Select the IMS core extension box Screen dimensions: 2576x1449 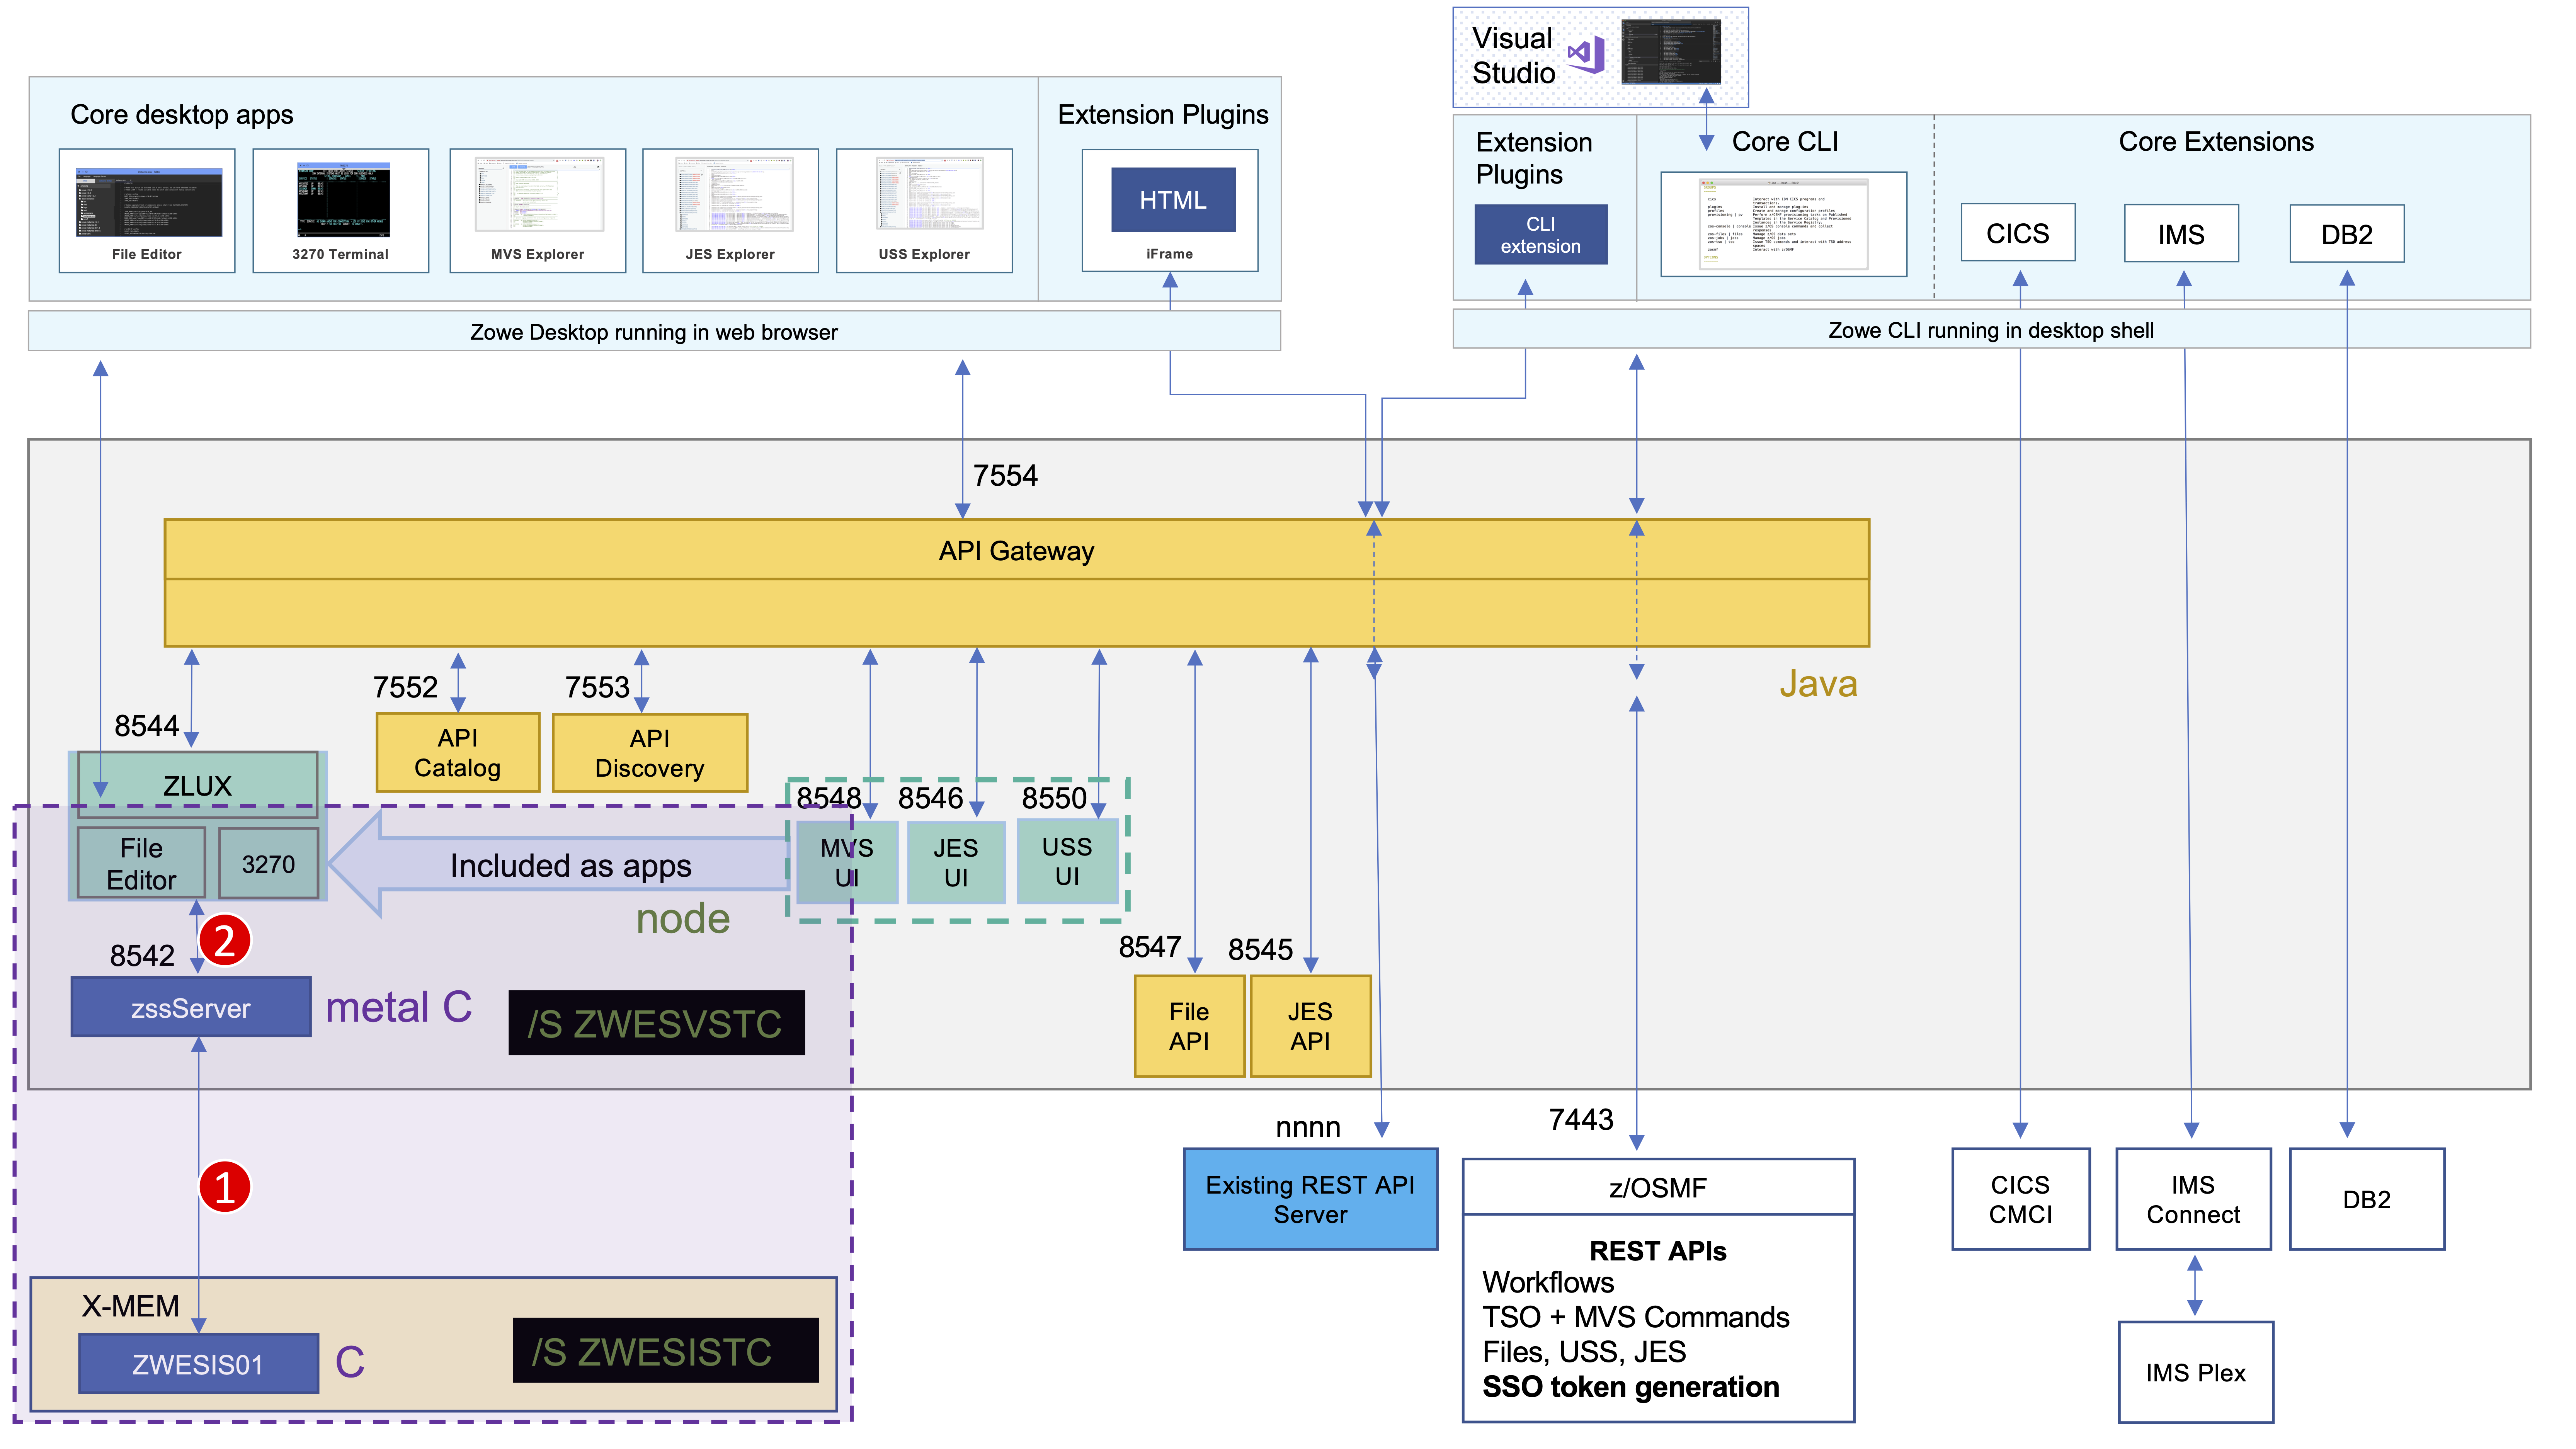click(2181, 234)
